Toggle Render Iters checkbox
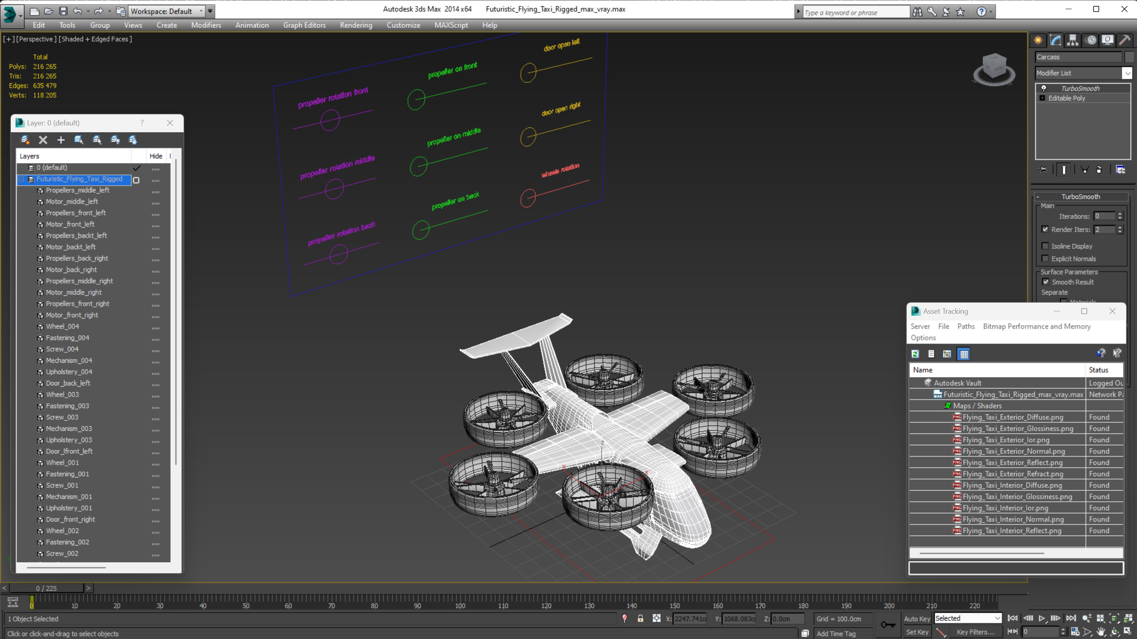 [x=1045, y=229]
